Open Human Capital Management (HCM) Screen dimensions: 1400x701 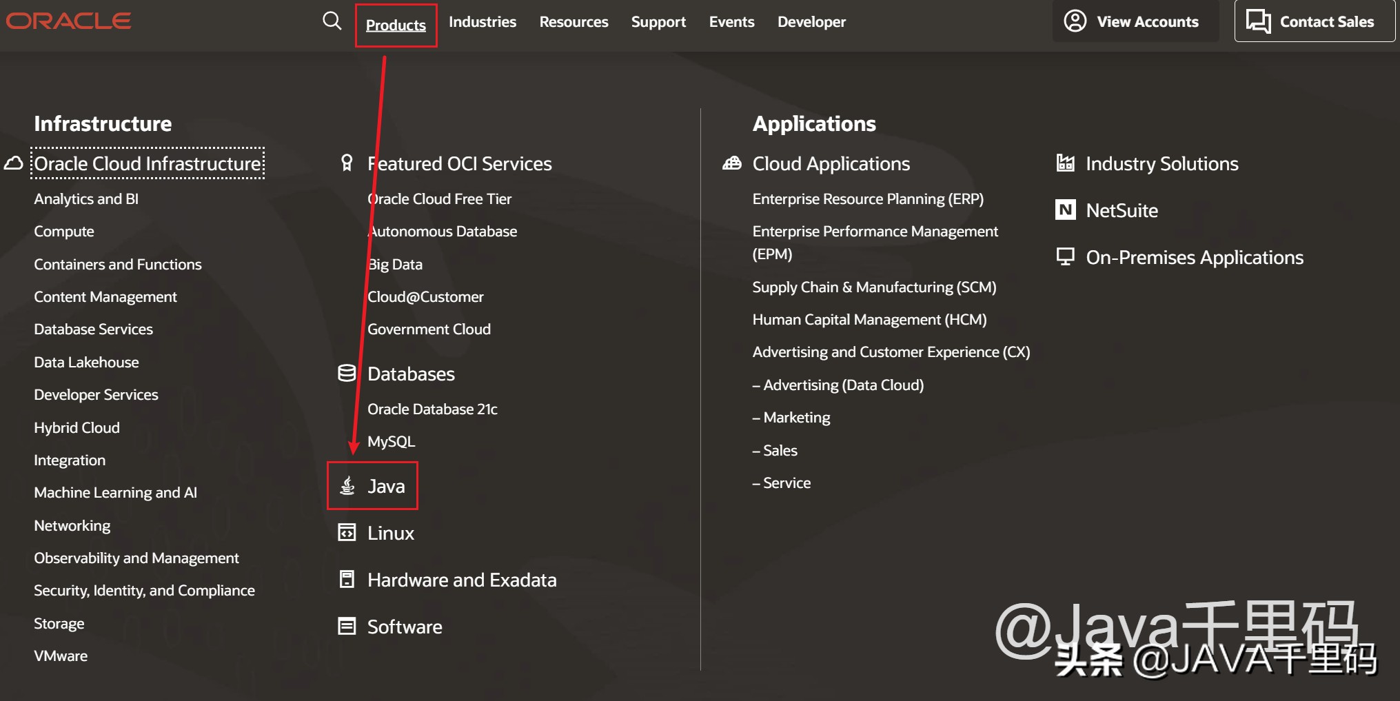tap(869, 320)
